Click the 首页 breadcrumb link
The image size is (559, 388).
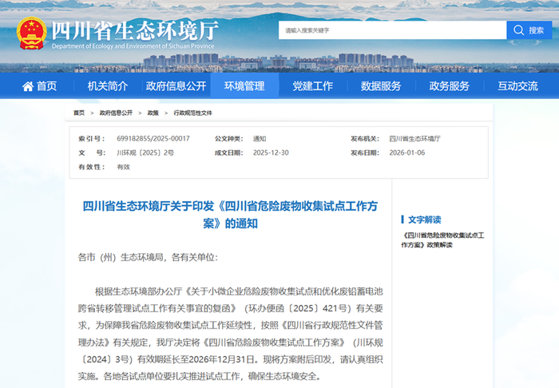79,113
